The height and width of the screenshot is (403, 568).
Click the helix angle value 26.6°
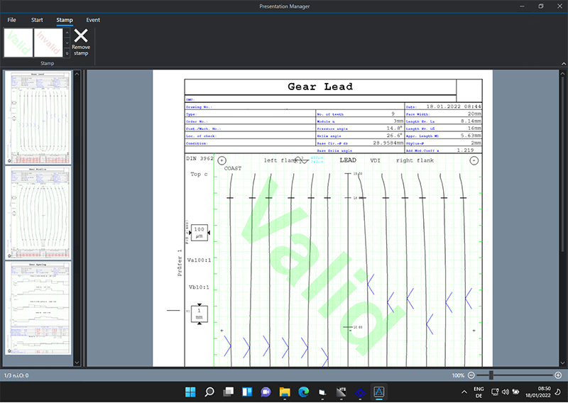coord(395,136)
